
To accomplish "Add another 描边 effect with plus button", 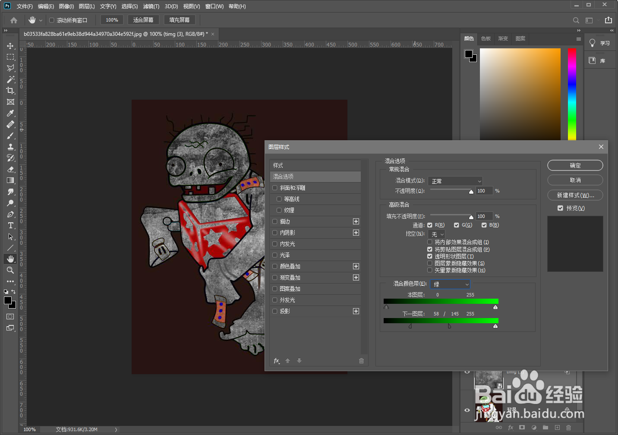I will click(356, 221).
